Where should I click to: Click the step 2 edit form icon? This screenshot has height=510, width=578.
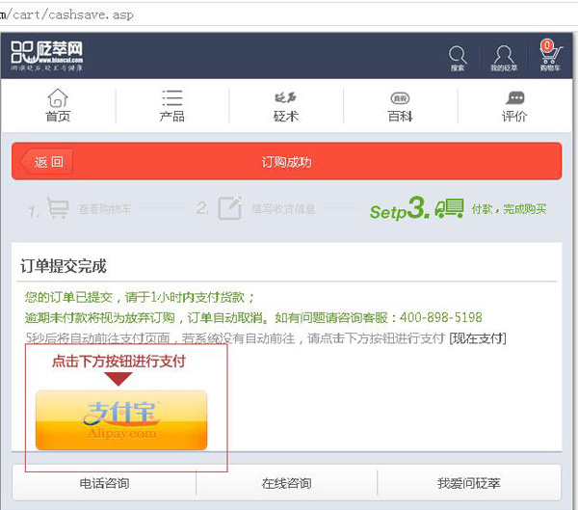229,208
